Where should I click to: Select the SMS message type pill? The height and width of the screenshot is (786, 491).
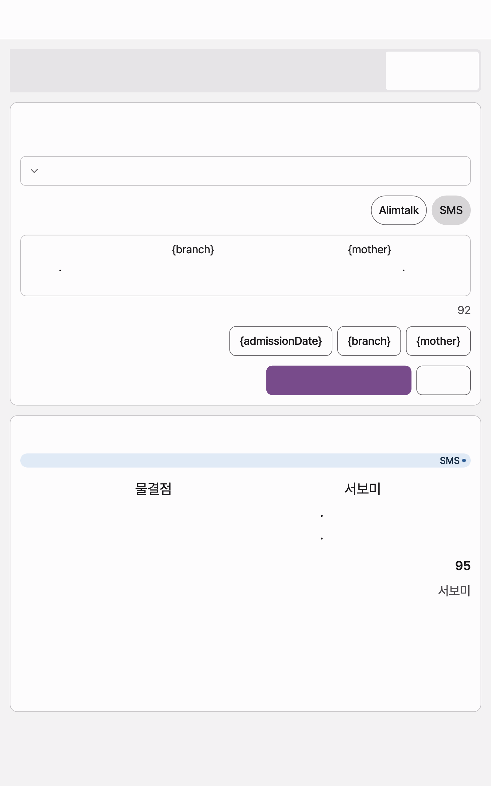tap(451, 210)
